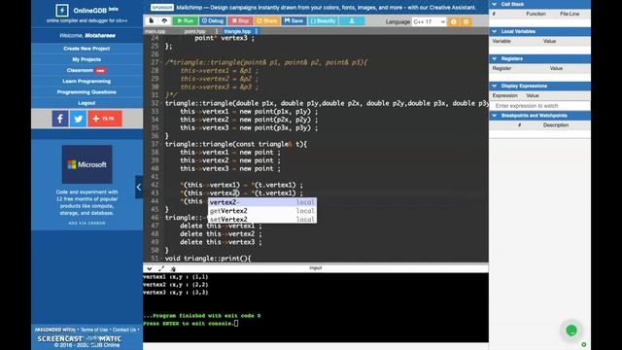Share on Facebook icon
Viewport: 622px width, 350px height.
click(x=60, y=119)
